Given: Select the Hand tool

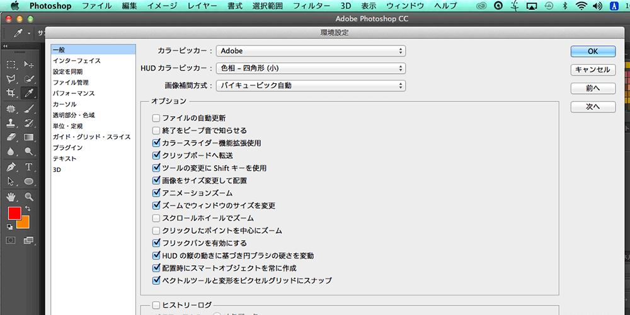Looking at the screenshot, I should (11, 197).
